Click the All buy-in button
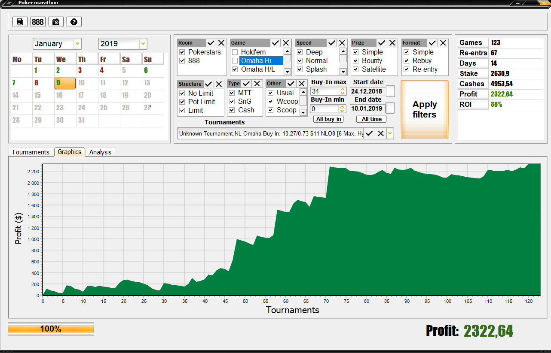Image resolution: width=551 pixels, height=353 pixels. click(328, 119)
